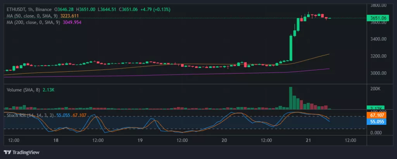Click the ETHUSDT symbol title
Viewport: 397px width, 159px height.
pos(17,9)
